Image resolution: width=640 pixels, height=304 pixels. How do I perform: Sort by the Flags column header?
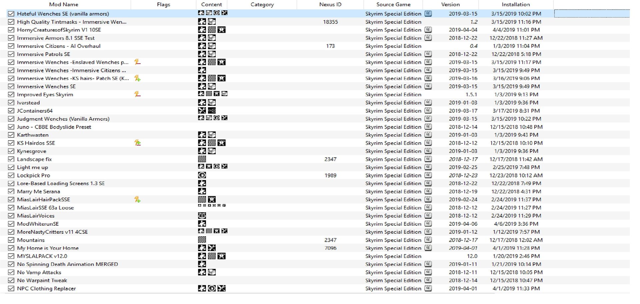point(163,4)
